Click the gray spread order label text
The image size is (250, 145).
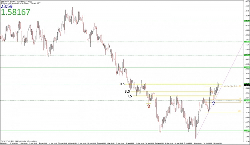click(x=231, y=86)
